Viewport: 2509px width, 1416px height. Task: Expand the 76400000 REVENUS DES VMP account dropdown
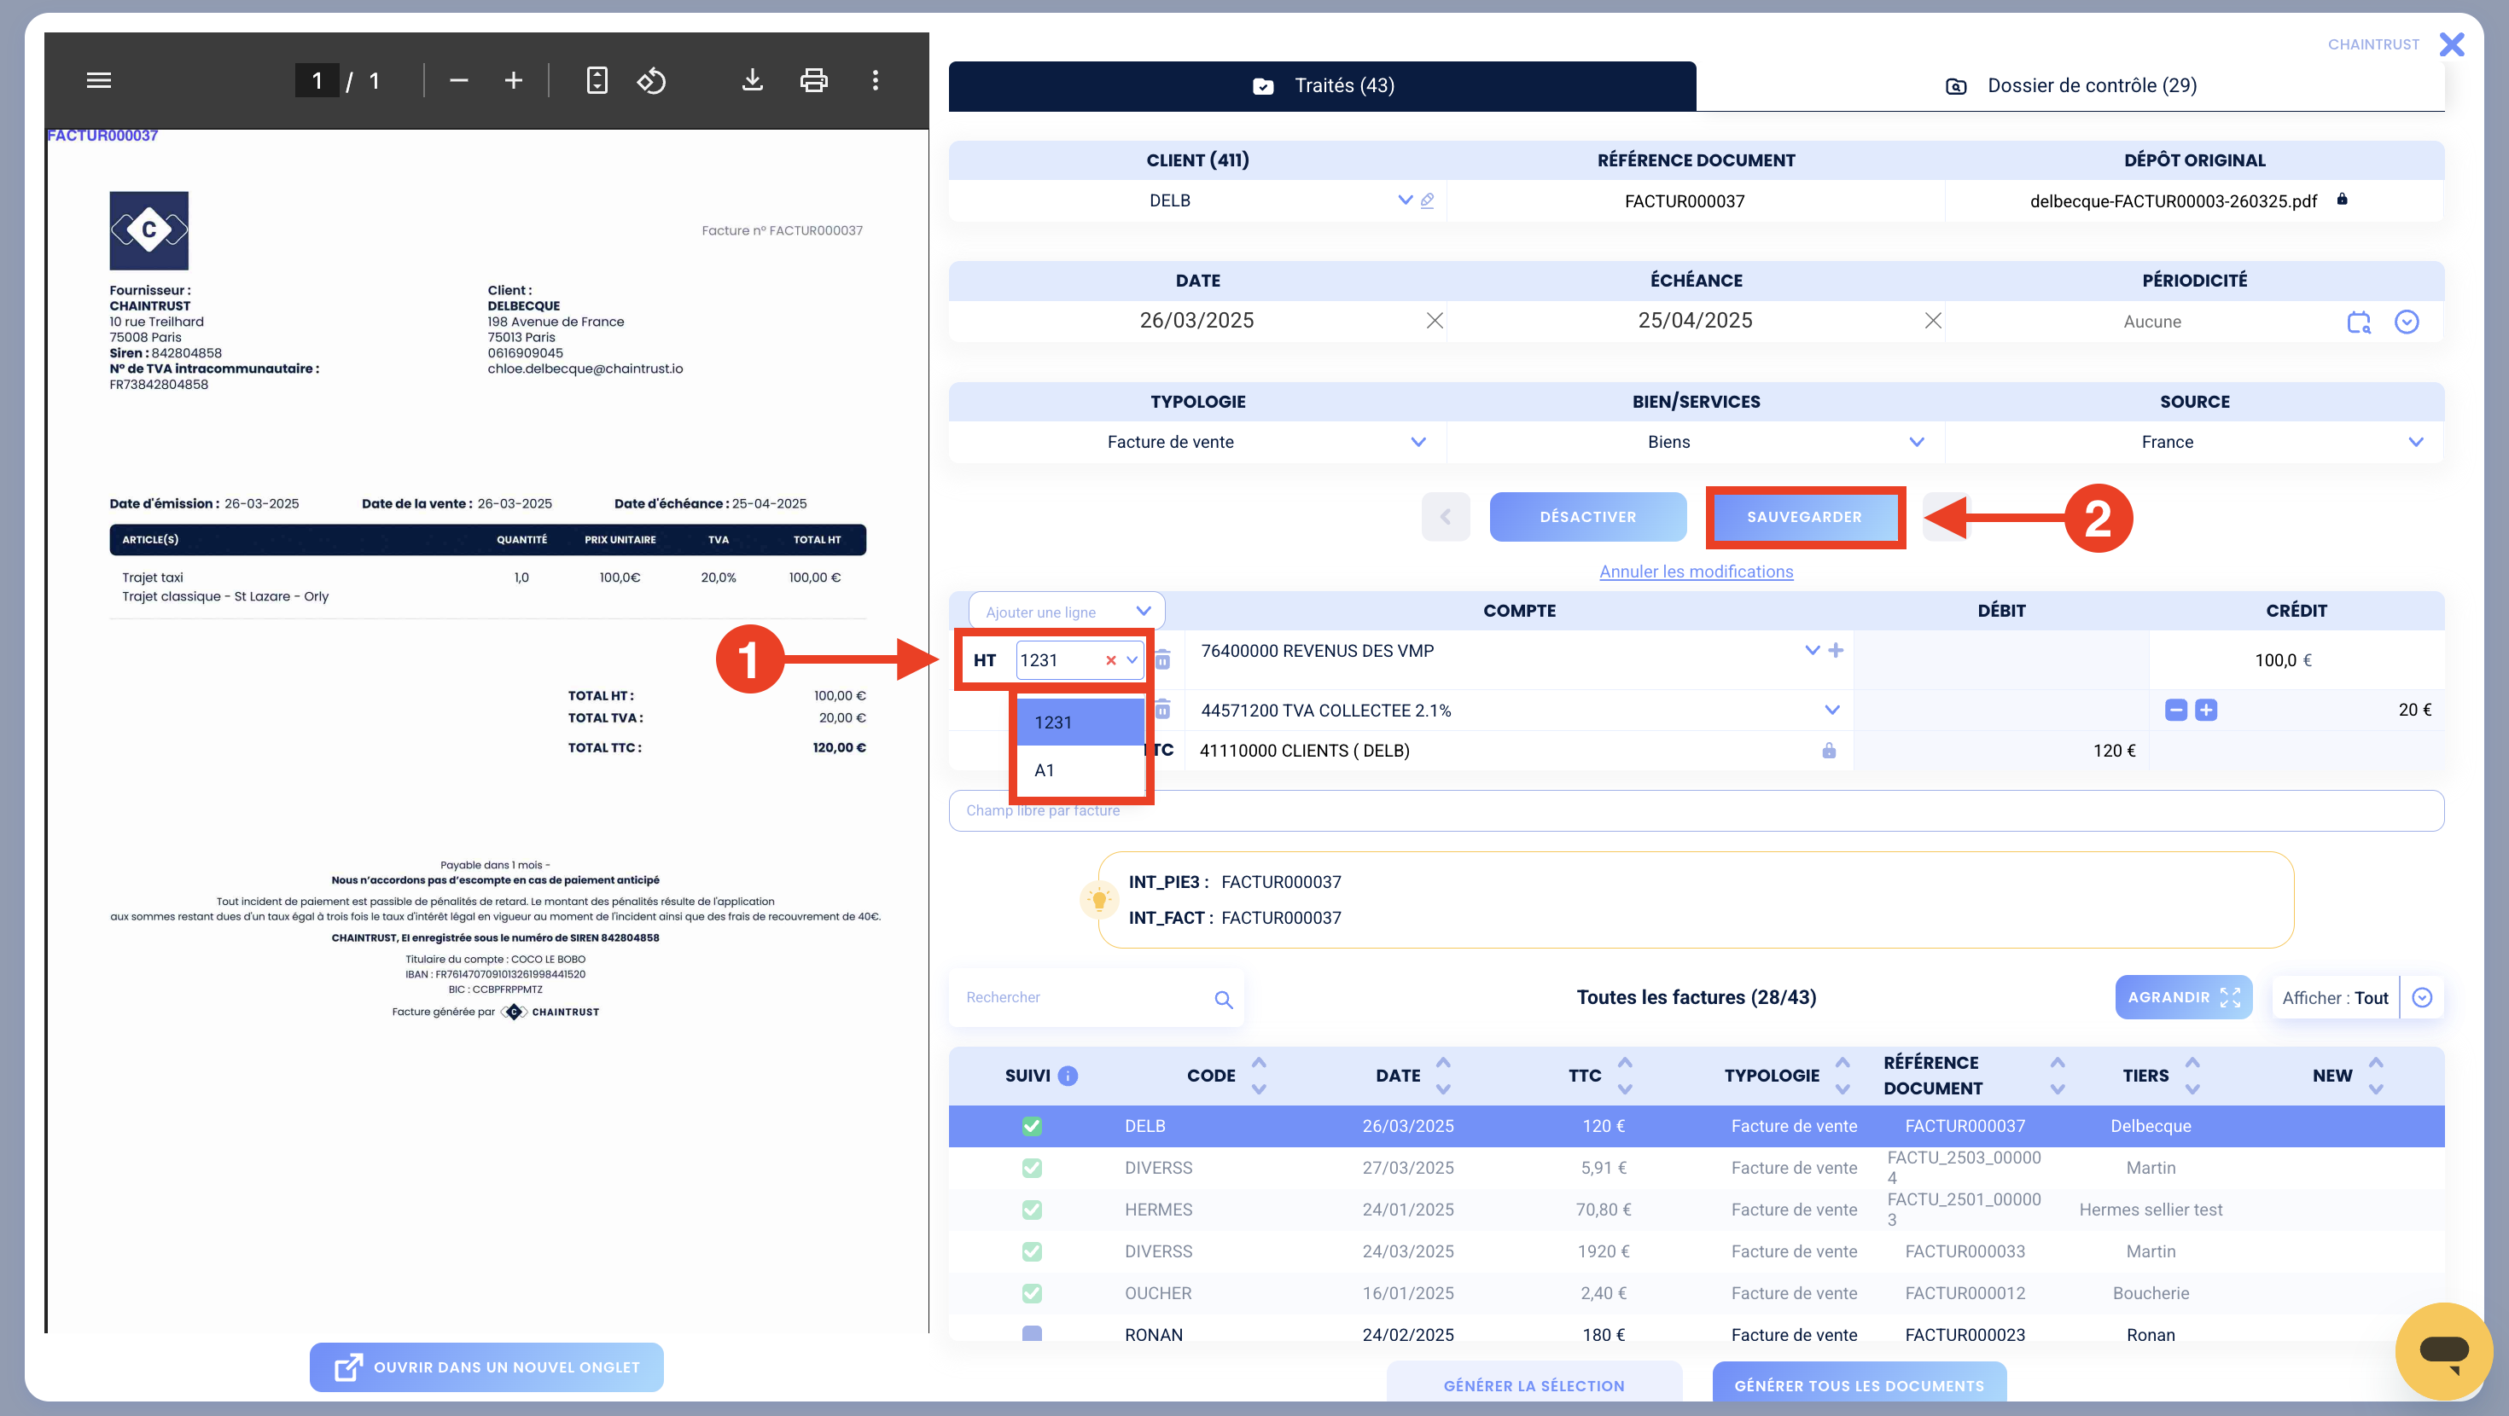pos(1812,649)
